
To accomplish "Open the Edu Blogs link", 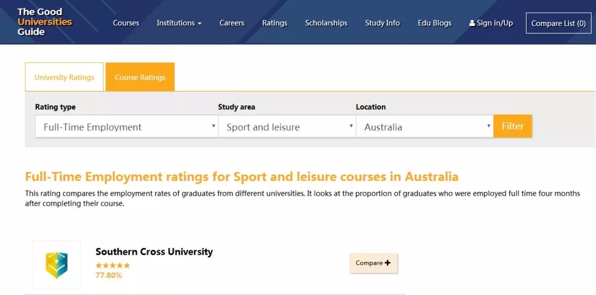I will (x=434, y=23).
